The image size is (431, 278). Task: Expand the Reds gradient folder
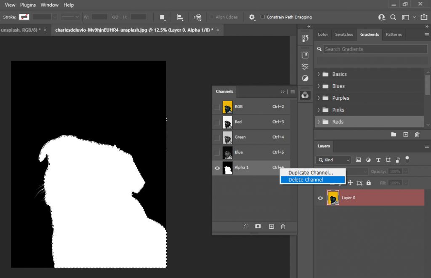pos(319,122)
